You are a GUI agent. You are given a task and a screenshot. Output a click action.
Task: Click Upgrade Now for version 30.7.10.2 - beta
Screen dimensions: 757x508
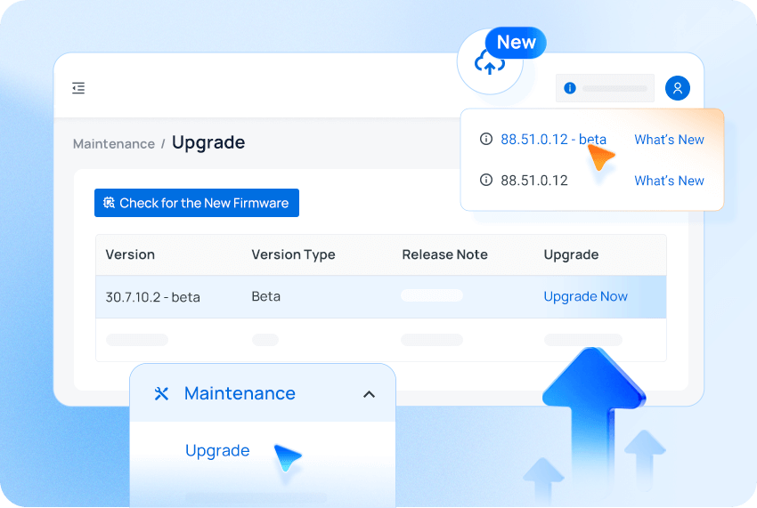(585, 296)
